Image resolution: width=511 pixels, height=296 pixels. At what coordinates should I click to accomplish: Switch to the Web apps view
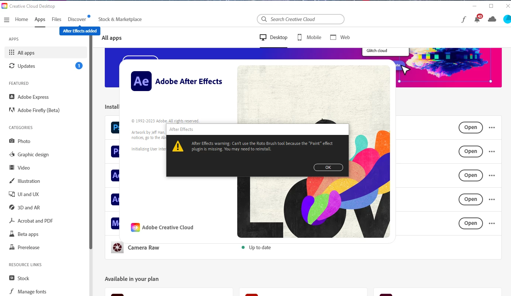(340, 37)
